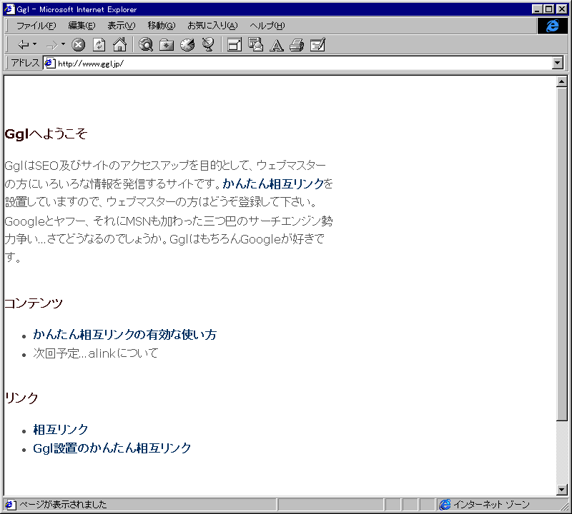Open the Forward button history dropdown arrow

click(x=63, y=44)
